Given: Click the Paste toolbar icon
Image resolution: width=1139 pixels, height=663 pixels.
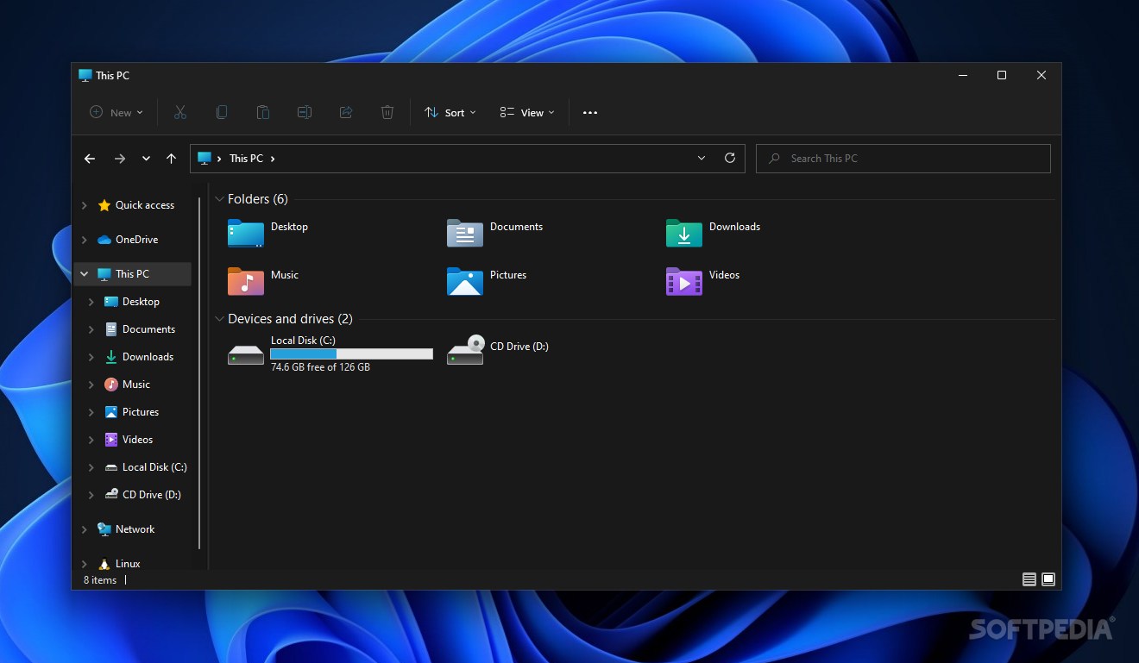Looking at the screenshot, I should [x=263, y=112].
